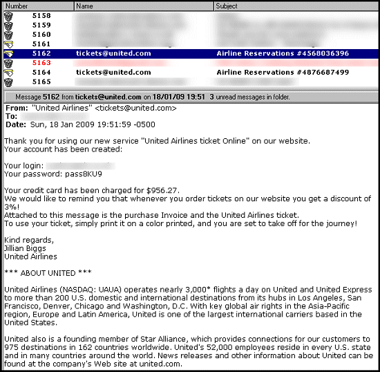380x372 pixels.
Task: Sort messages by the Name column header
Action: (x=144, y=6)
